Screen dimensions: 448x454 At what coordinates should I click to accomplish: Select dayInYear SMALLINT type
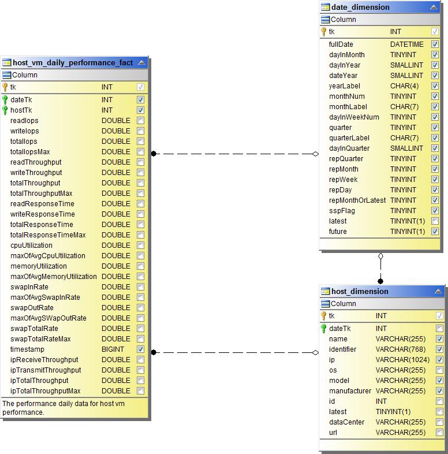pos(406,65)
